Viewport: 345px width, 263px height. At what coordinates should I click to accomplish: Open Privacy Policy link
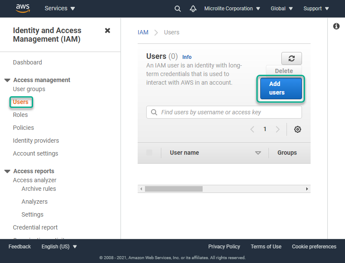coord(224,247)
